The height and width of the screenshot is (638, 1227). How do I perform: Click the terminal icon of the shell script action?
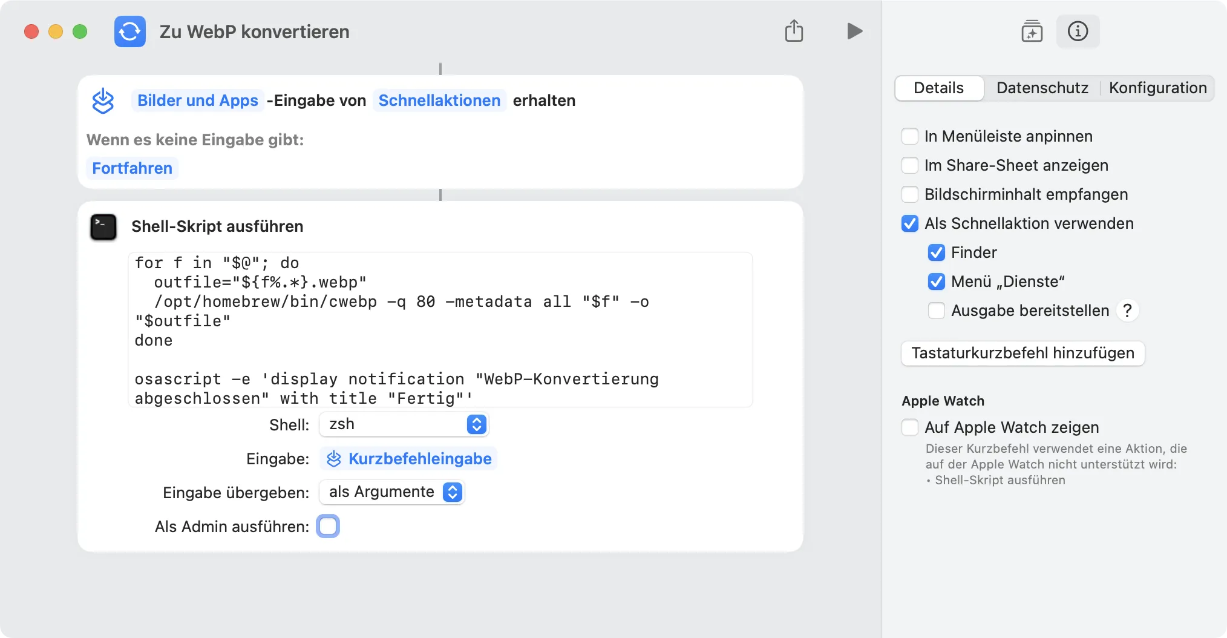[103, 227]
